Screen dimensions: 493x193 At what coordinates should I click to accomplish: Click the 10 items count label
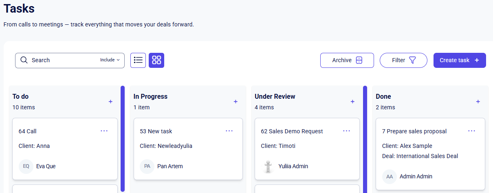coord(24,107)
